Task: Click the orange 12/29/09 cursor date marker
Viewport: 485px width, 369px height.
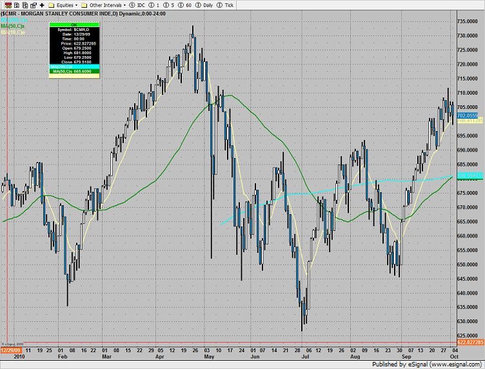Action: (11, 350)
